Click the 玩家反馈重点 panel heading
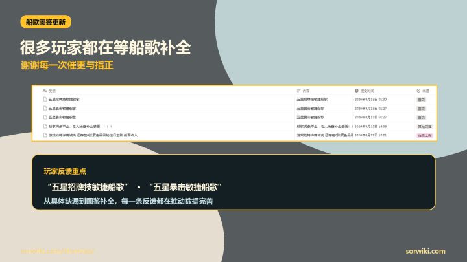The width and height of the screenshot is (467, 262). (x=65, y=171)
